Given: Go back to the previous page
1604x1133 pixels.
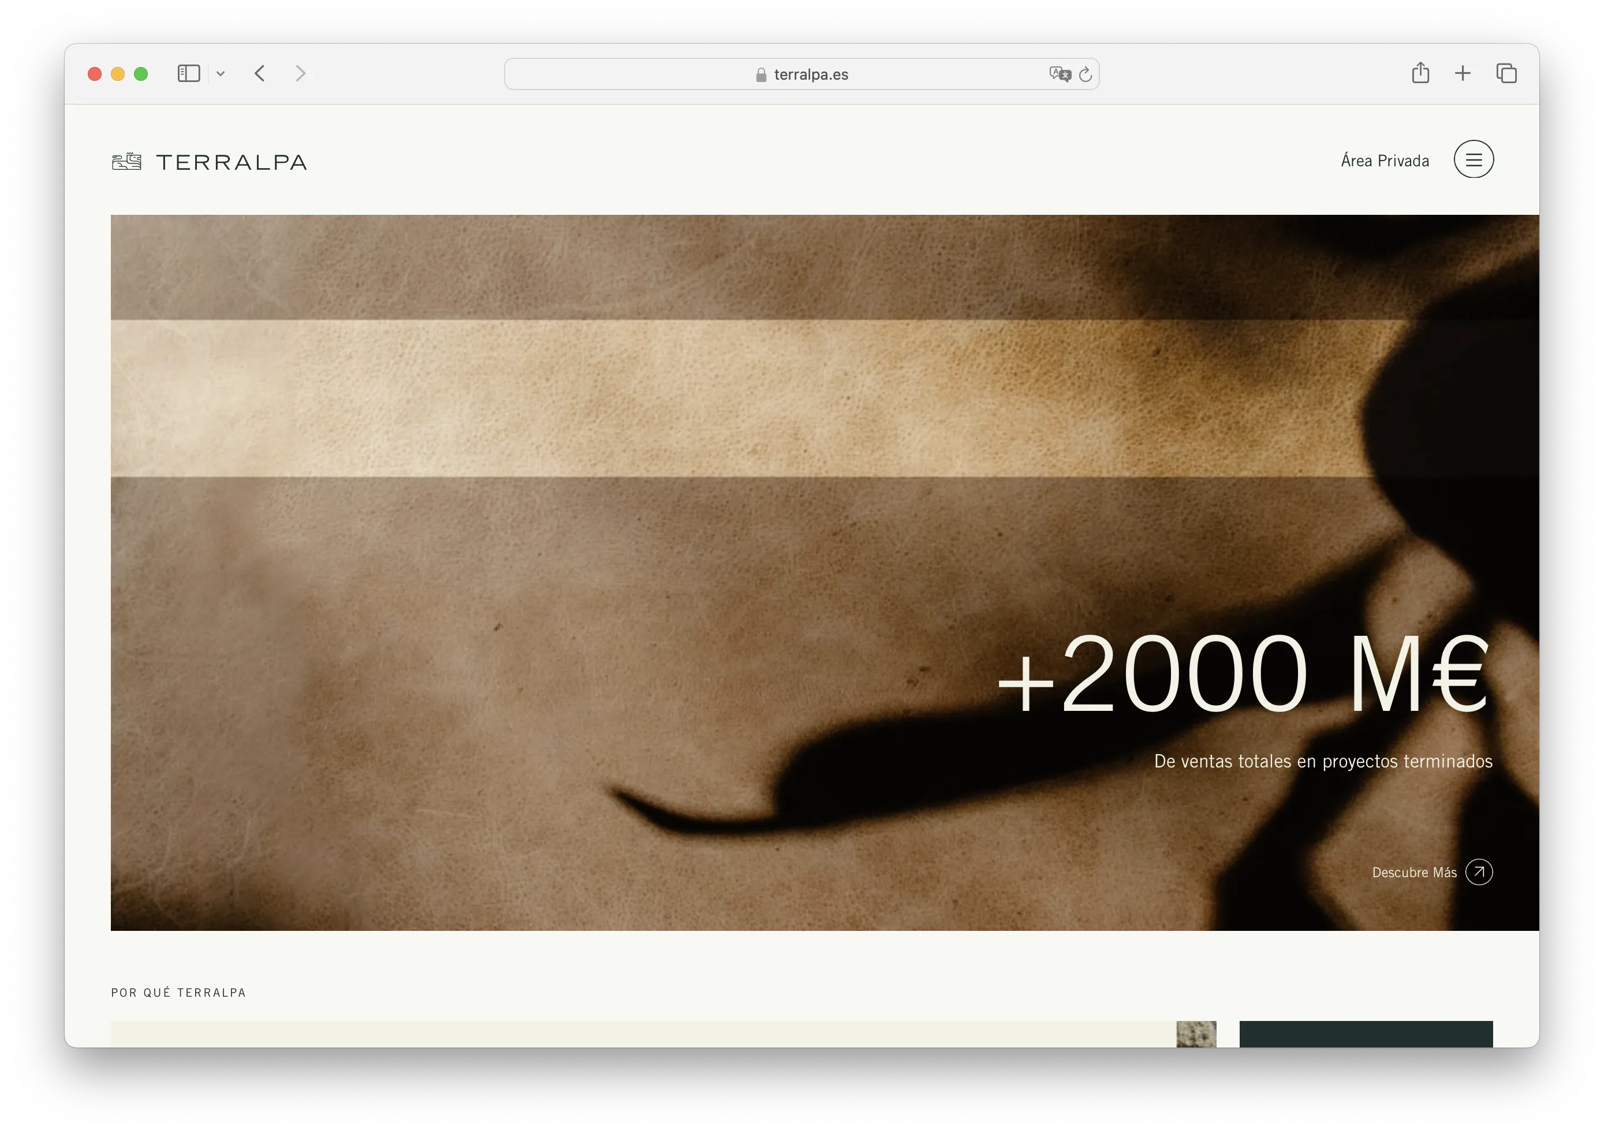Looking at the screenshot, I should (x=260, y=73).
